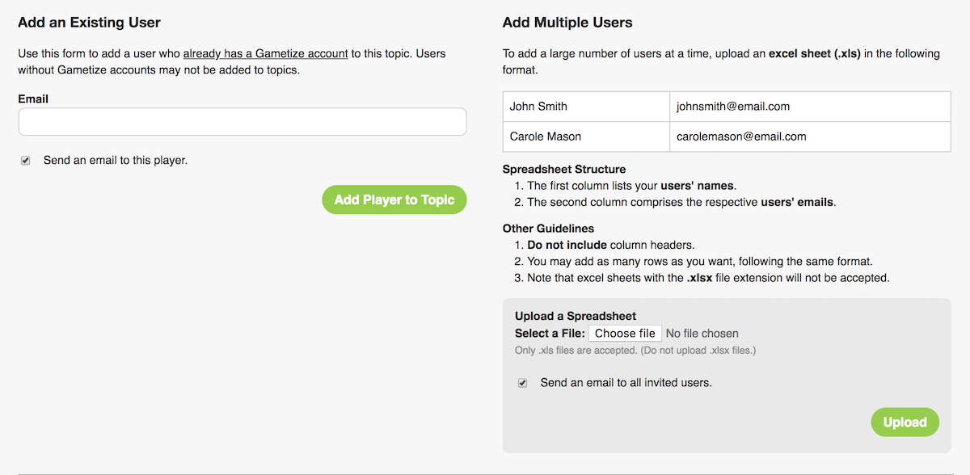The height and width of the screenshot is (475, 970).
Task: Click the 'Only .xls files are accepted' hint text
Action: pyautogui.click(x=635, y=351)
